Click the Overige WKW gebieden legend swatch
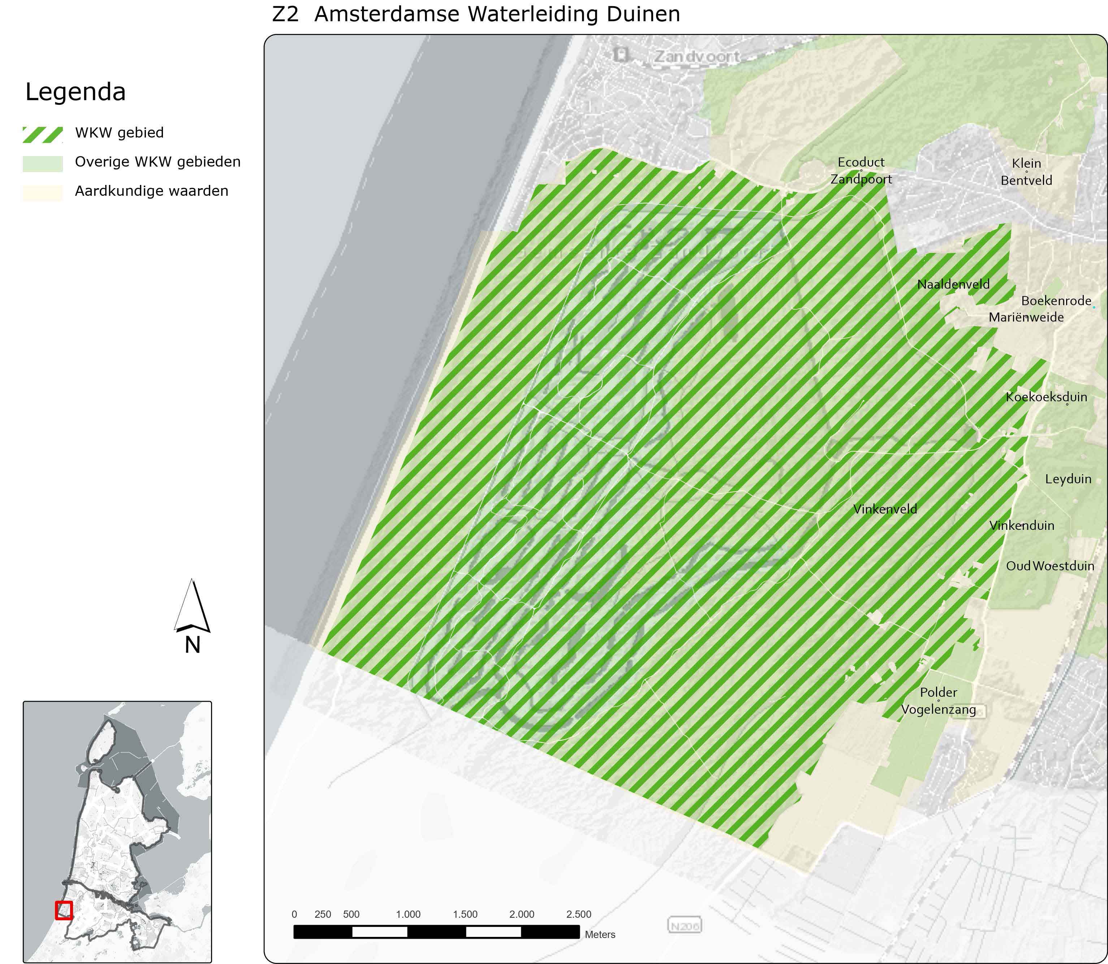This screenshot has height=964, width=1108. click(43, 164)
